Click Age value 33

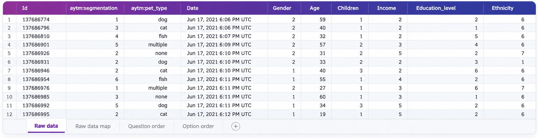click(x=322, y=62)
